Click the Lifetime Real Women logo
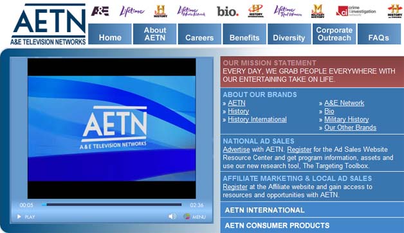The image size is (404, 233). [288, 11]
